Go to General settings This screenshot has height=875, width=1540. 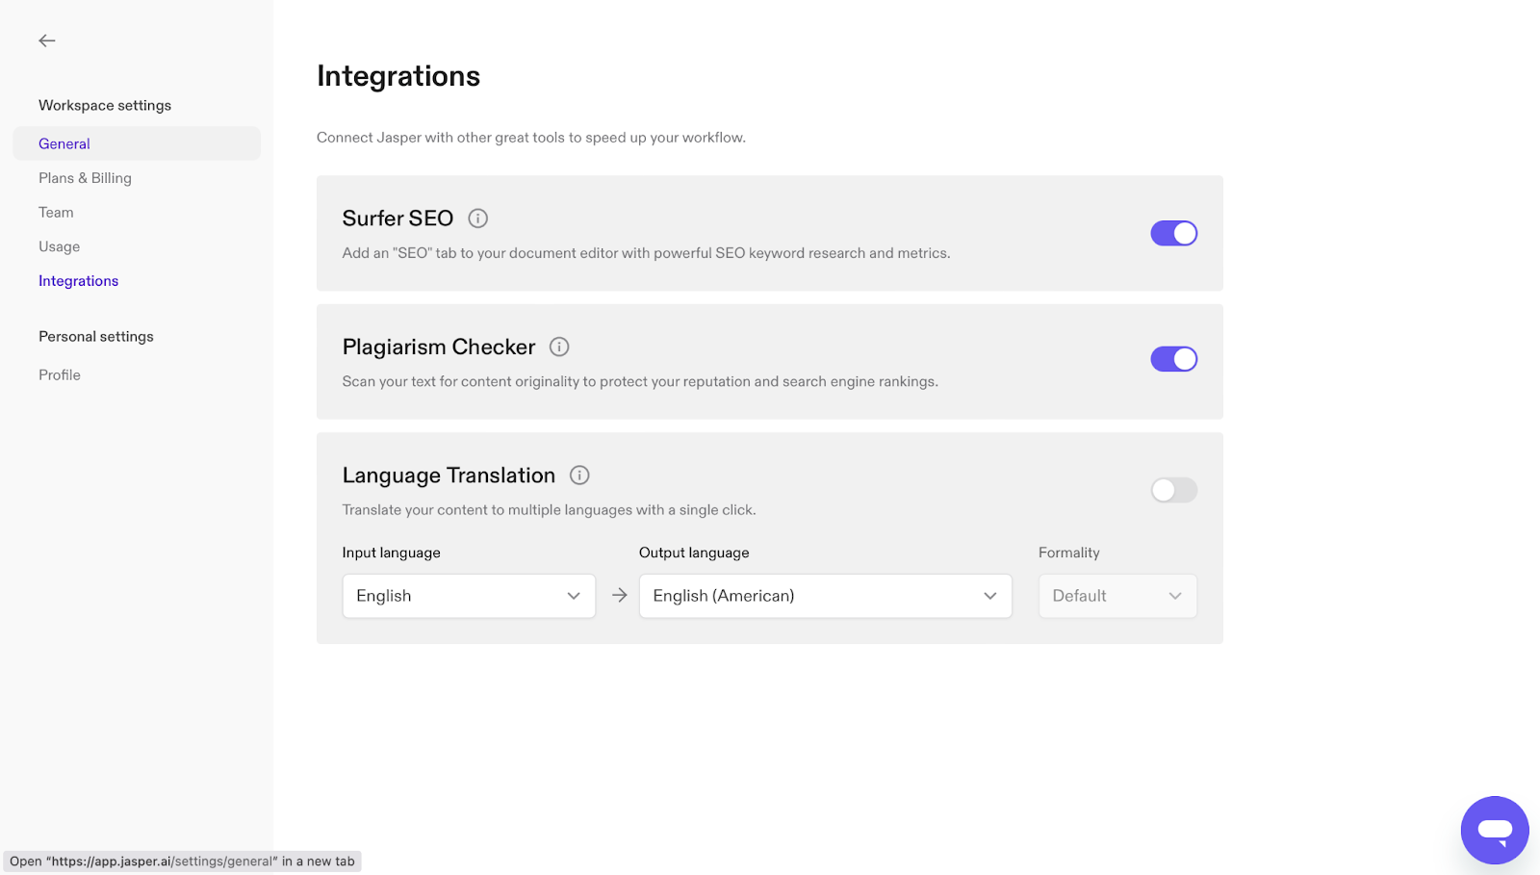(x=137, y=143)
